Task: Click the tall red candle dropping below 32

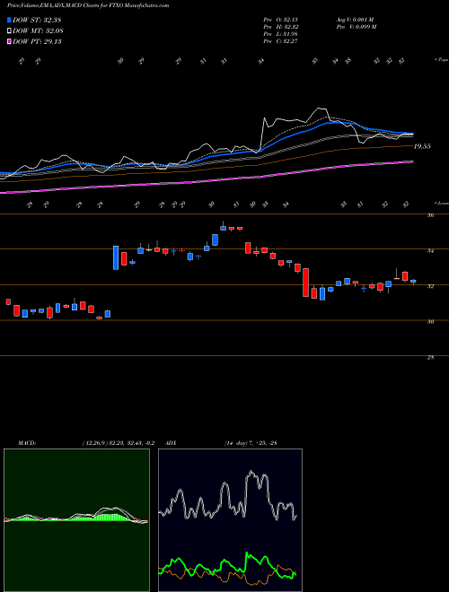Action: tap(305, 283)
